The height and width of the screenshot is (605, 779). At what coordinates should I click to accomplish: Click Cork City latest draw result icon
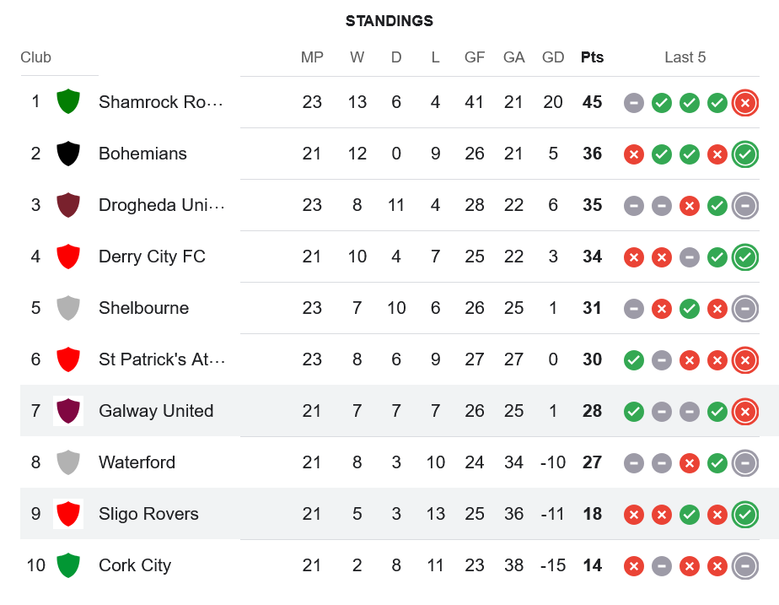coord(744,565)
